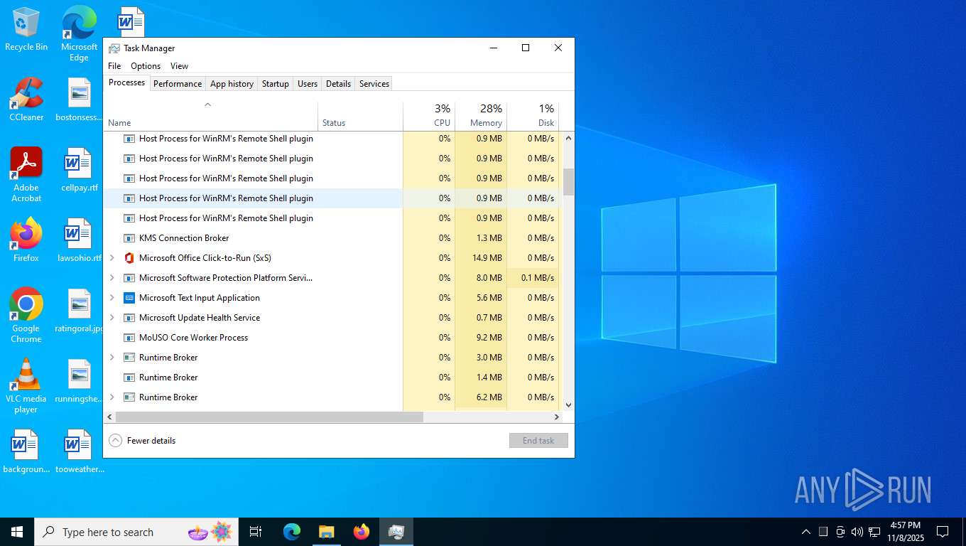Click the MoUSO Core Worker Process icon
Screen dimensions: 966x546
tap(129, 338)
